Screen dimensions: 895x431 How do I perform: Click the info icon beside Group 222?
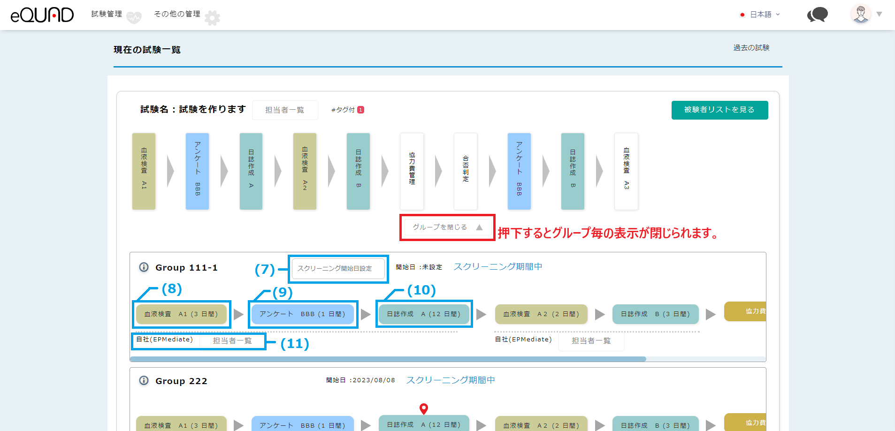coord(144,380)
